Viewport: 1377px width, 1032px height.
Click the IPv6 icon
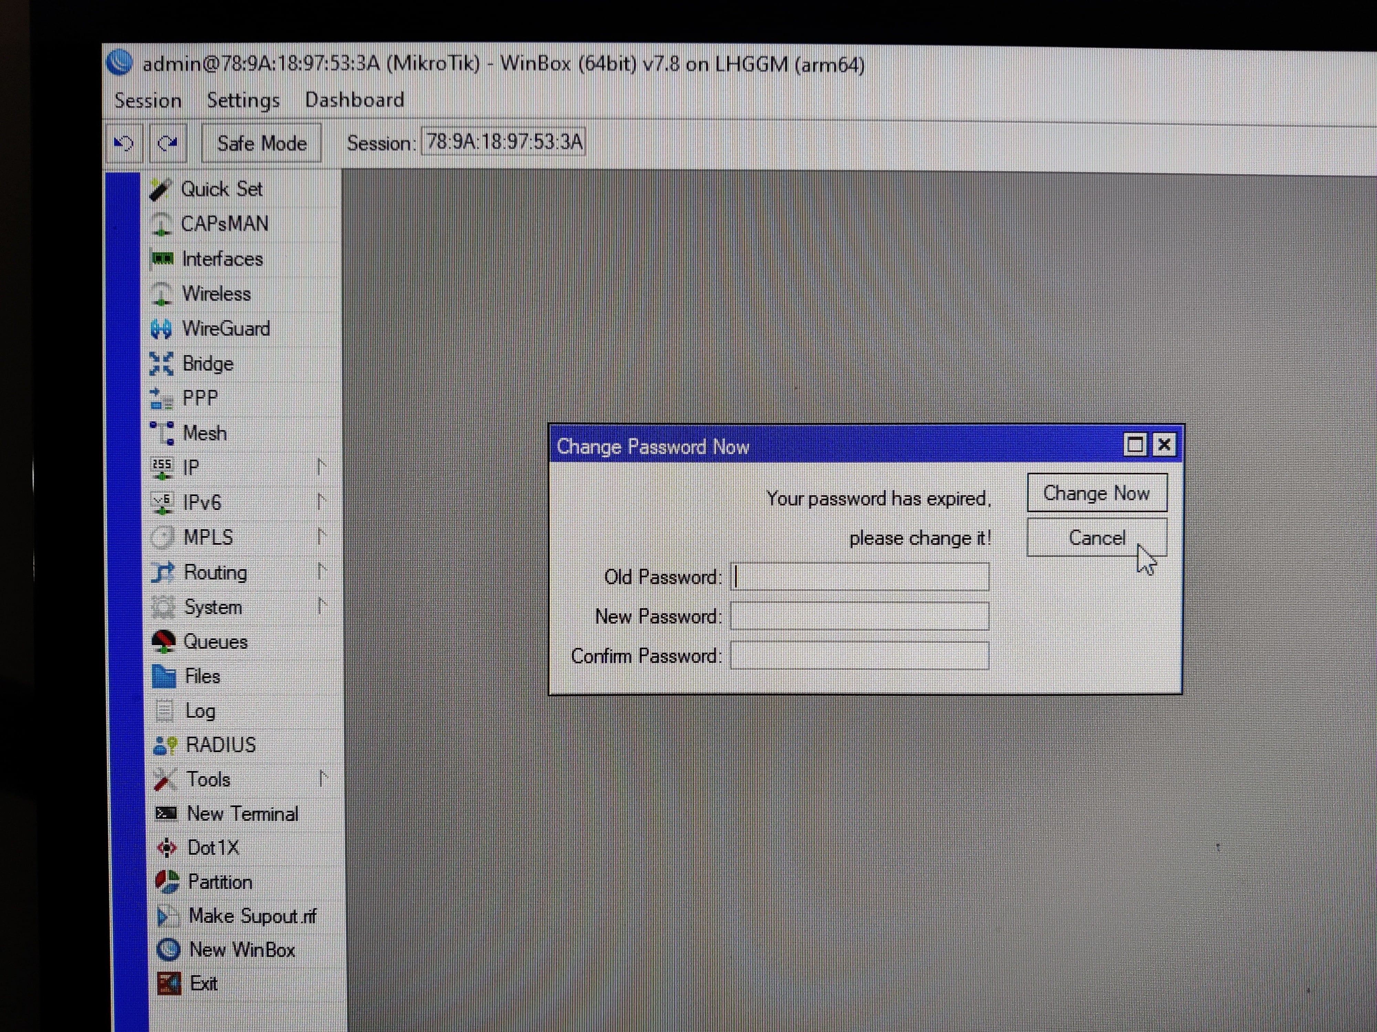[x=162, y=503]
